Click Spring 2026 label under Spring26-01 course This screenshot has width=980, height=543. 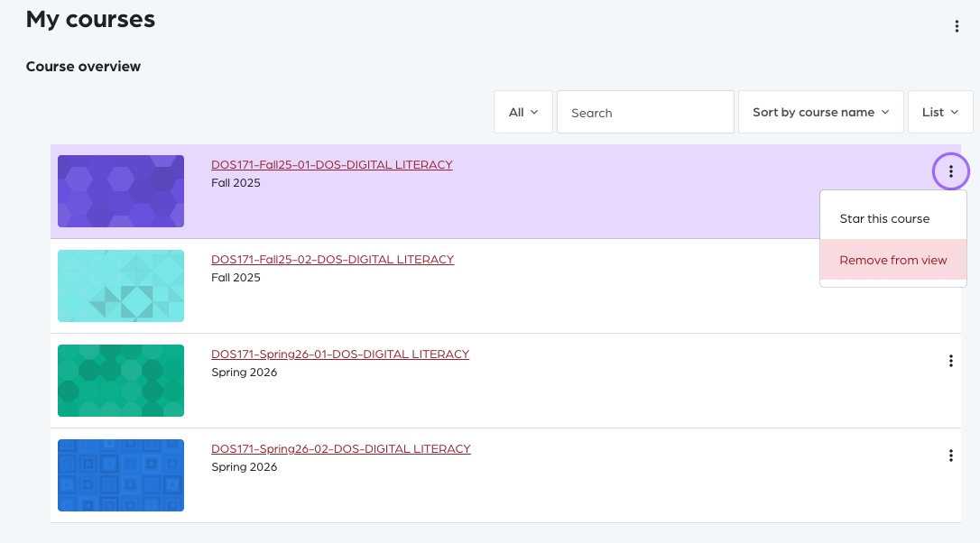point(244,373)
